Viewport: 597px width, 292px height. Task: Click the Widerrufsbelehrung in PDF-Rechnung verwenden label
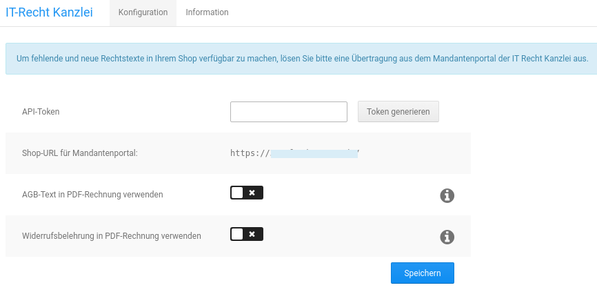[111, 236]
